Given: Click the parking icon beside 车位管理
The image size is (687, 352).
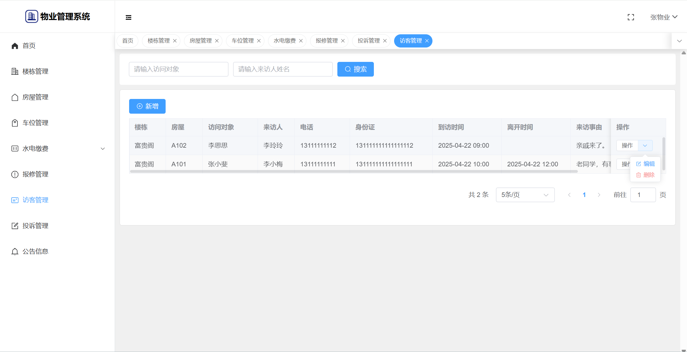Looking at the screenshot, I should (x=15, y=123).
